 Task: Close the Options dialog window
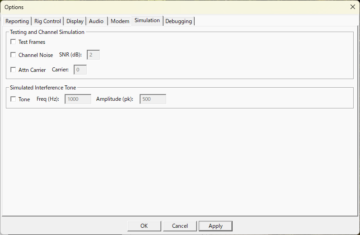pos(353,7)
